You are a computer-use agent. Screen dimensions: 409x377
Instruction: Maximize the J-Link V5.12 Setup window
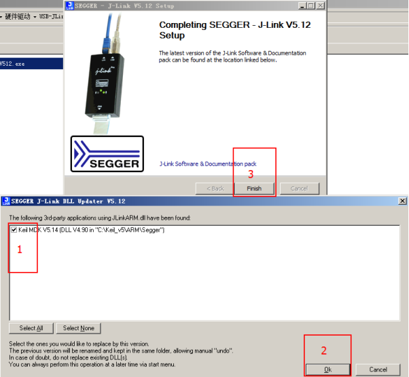tap(311, 5)
